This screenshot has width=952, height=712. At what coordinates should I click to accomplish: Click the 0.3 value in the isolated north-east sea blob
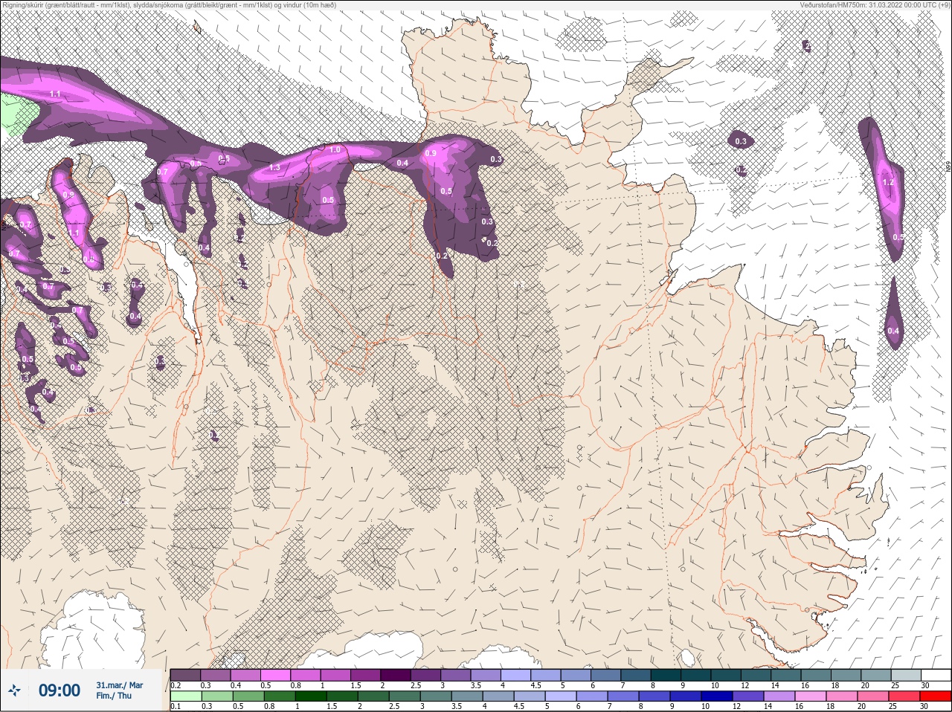point(741,141)
